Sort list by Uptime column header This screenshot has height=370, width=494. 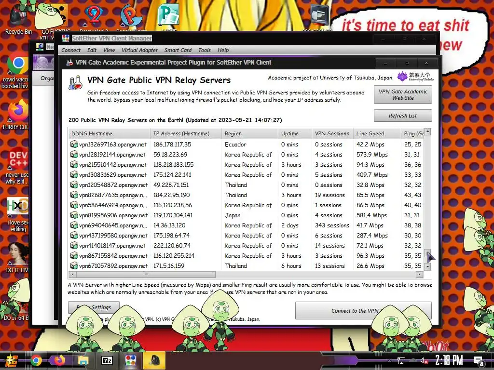tap(295, 133)
